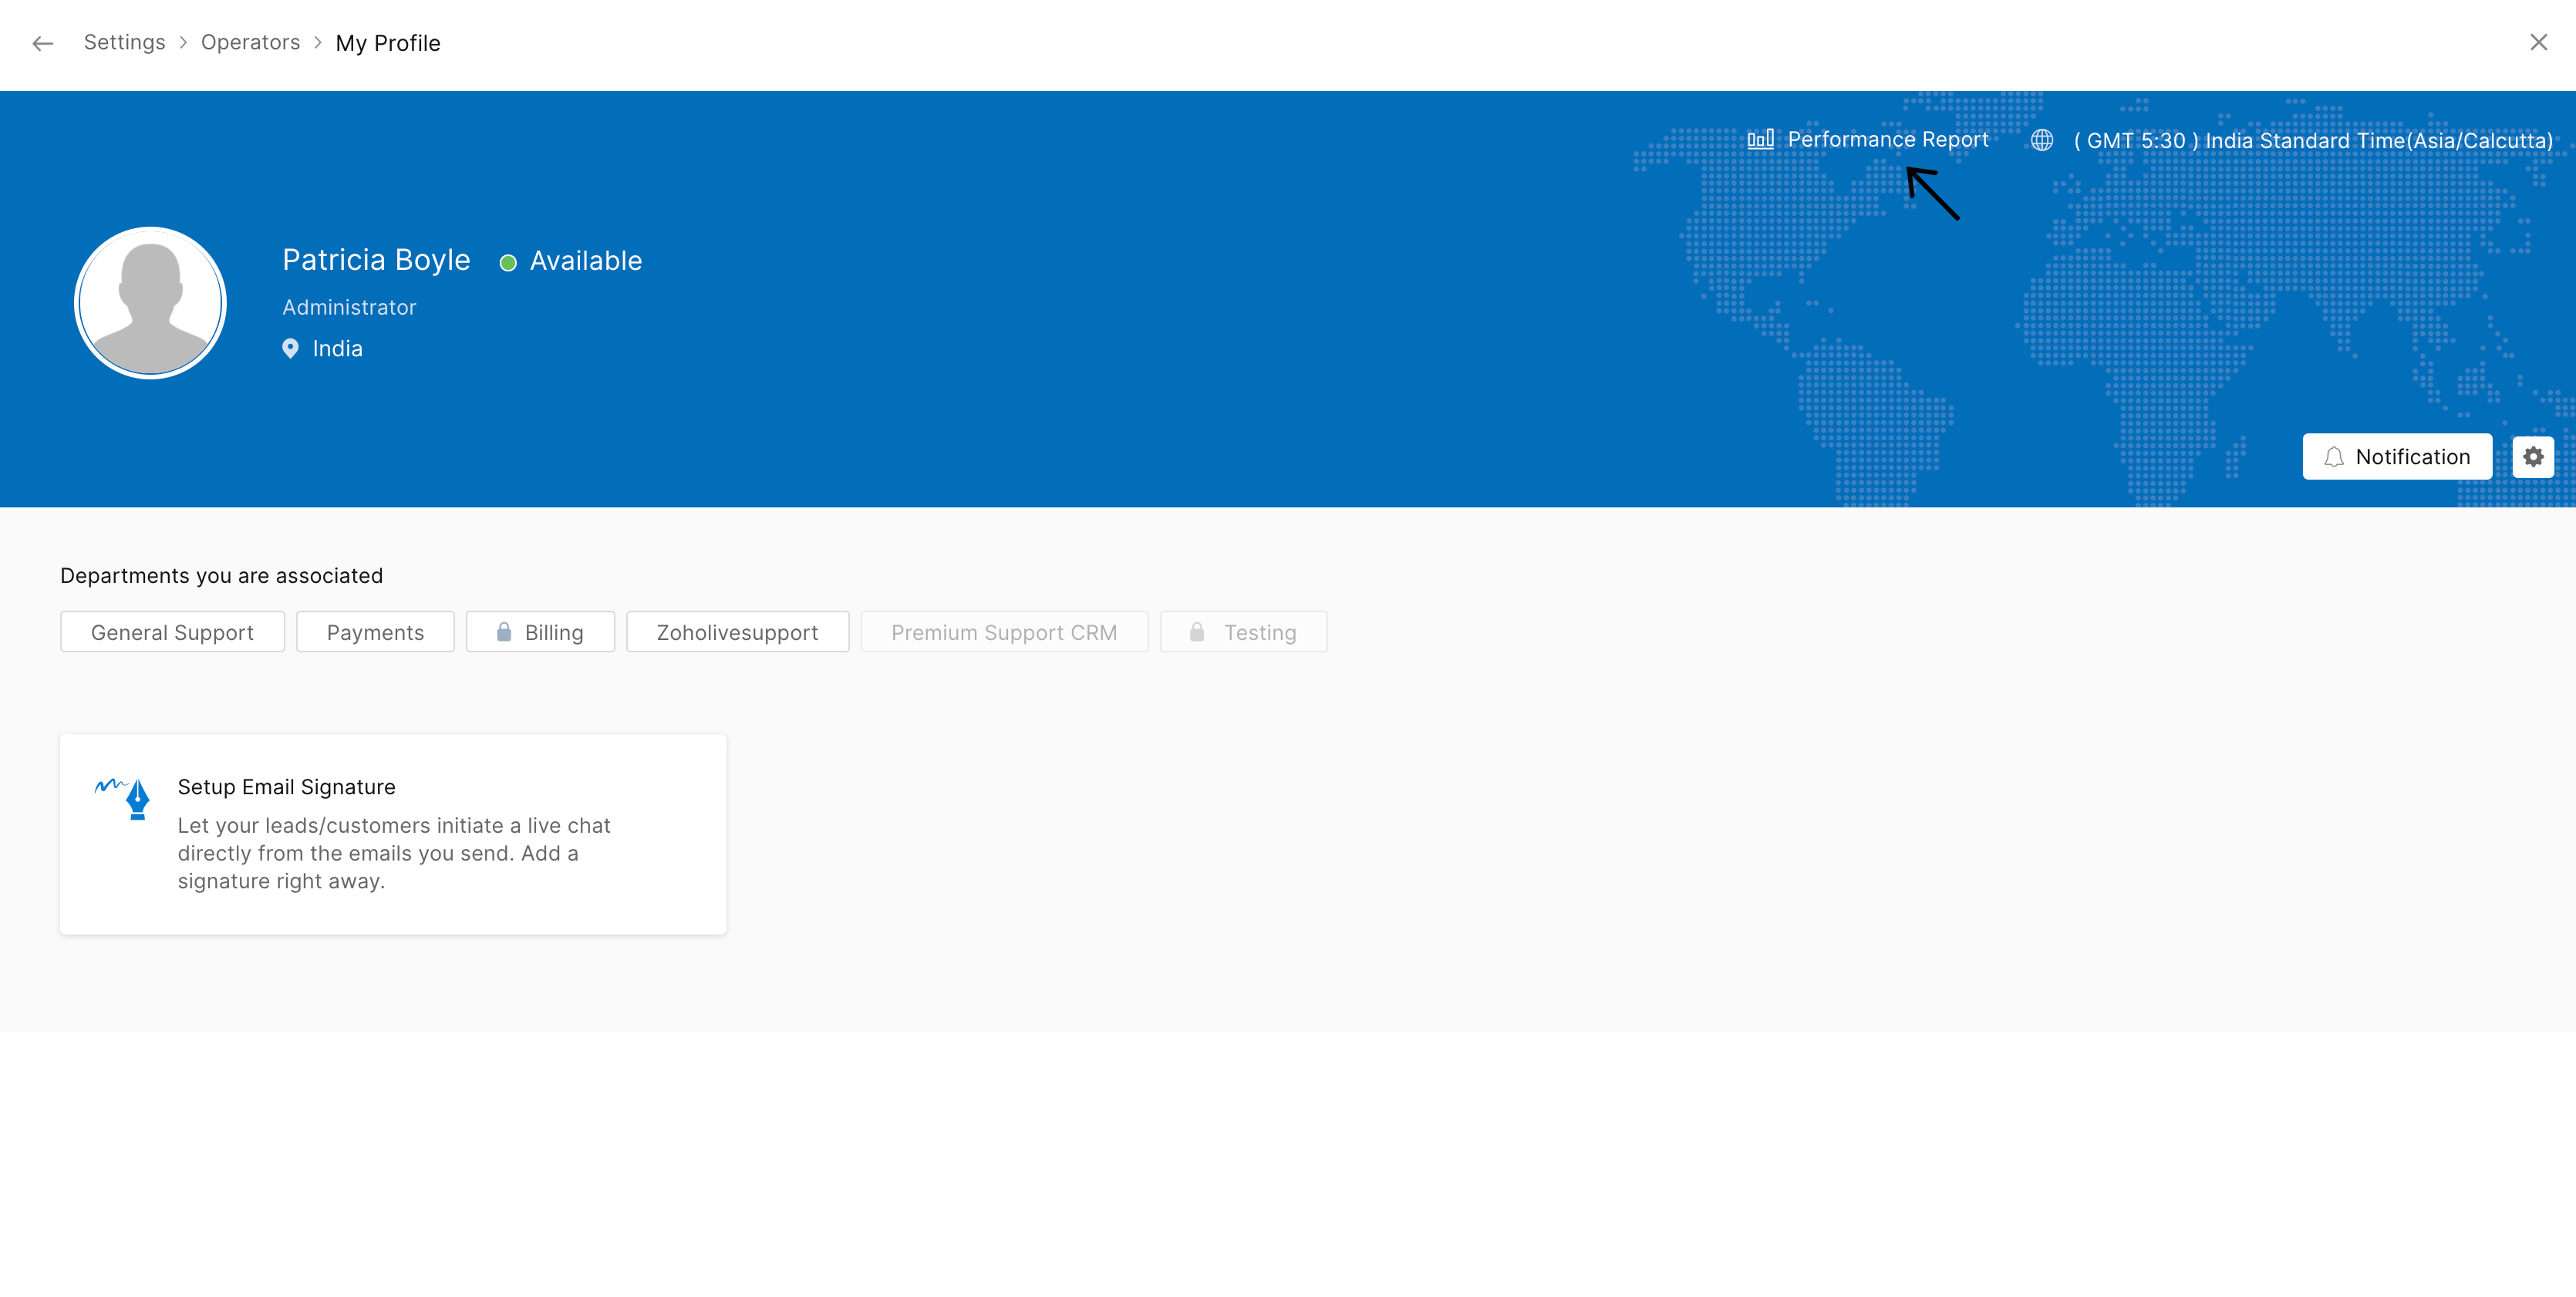Open the Performance Report bar chart icon
The width and height of the screenshot is (2576, 1297).
[1760, 139]
